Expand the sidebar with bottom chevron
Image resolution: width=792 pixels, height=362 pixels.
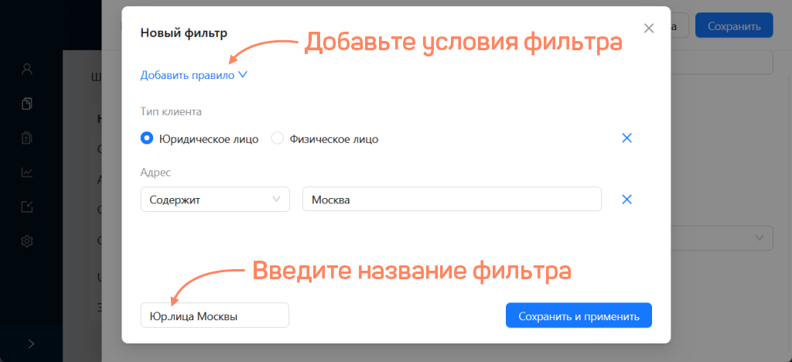[31, 343]
